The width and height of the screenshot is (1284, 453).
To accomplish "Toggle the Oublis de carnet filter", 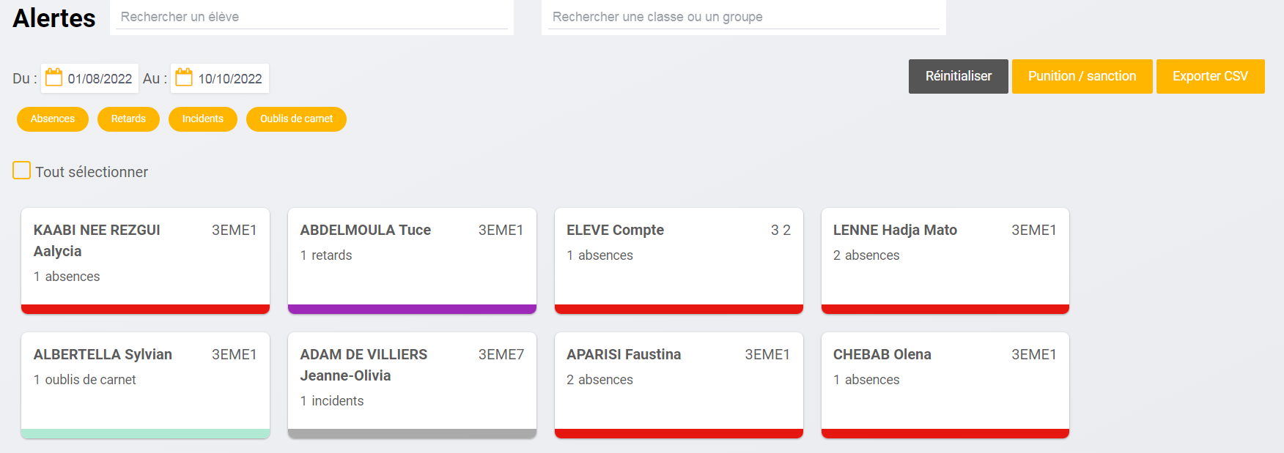I will [x=296, y=119].
